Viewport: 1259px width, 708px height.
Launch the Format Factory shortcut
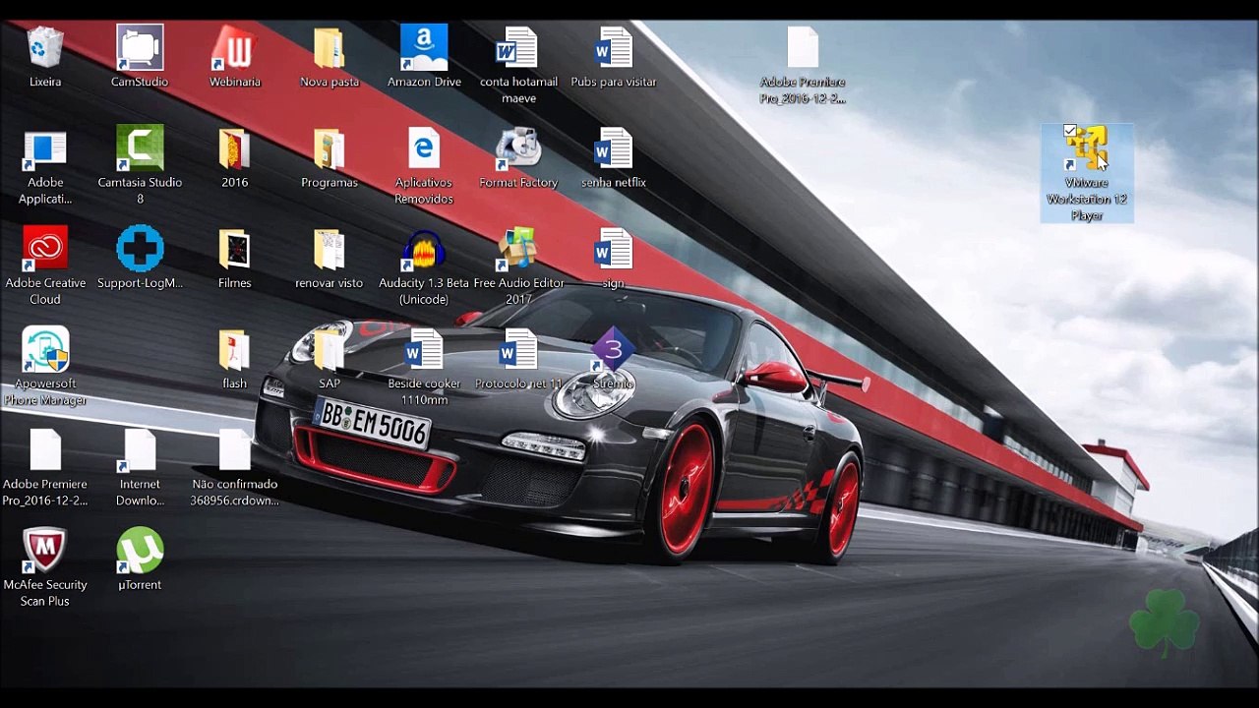pyautogui.click(x=518, y=148)
